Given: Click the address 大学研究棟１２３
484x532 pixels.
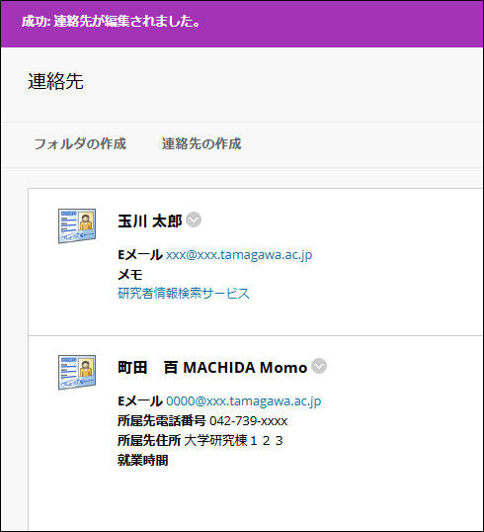Looking at the screenshot, I should [x=234, y=440].
